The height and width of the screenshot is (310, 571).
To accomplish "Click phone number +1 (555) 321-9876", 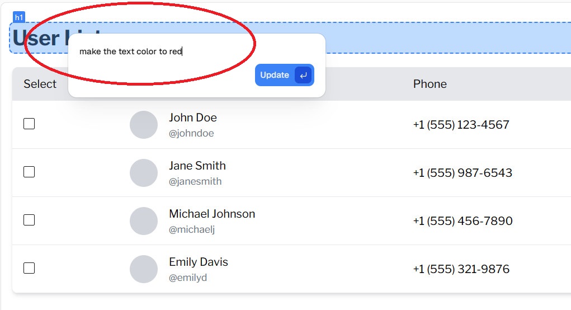I will [461, 269].
